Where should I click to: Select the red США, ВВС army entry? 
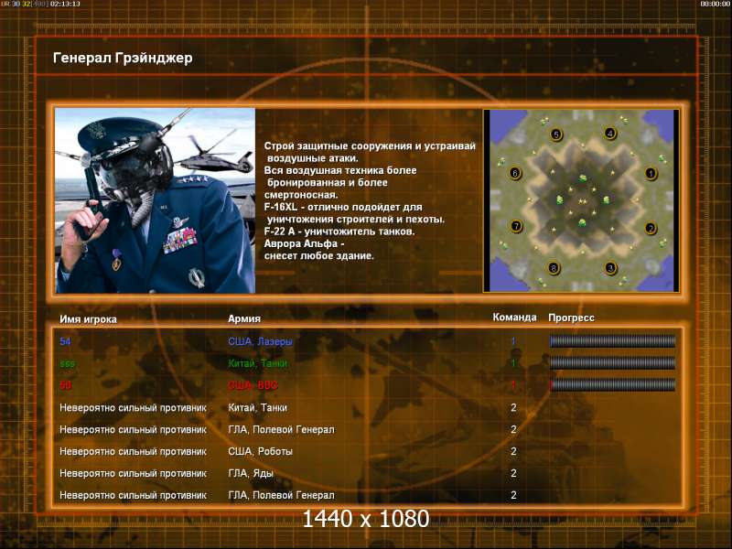coord(253,385)
